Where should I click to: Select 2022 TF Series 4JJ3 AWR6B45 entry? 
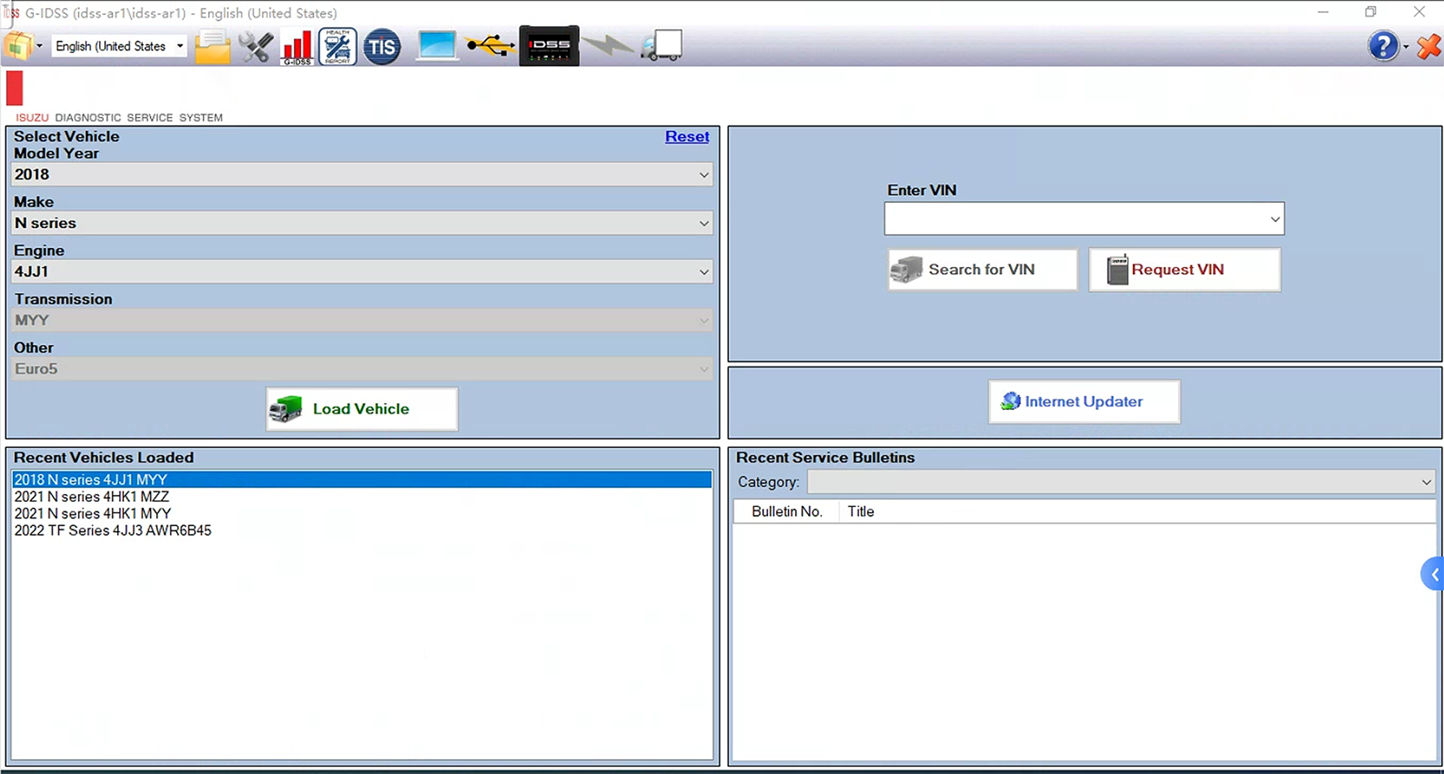[113, 531]
